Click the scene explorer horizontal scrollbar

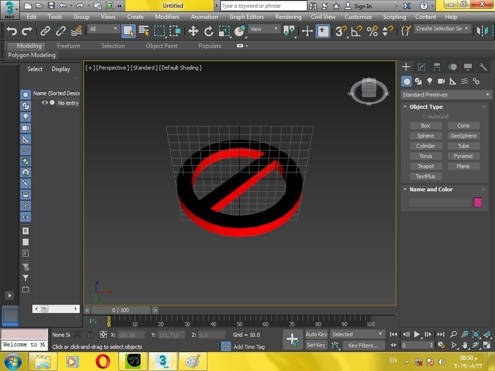pos(56,309)
